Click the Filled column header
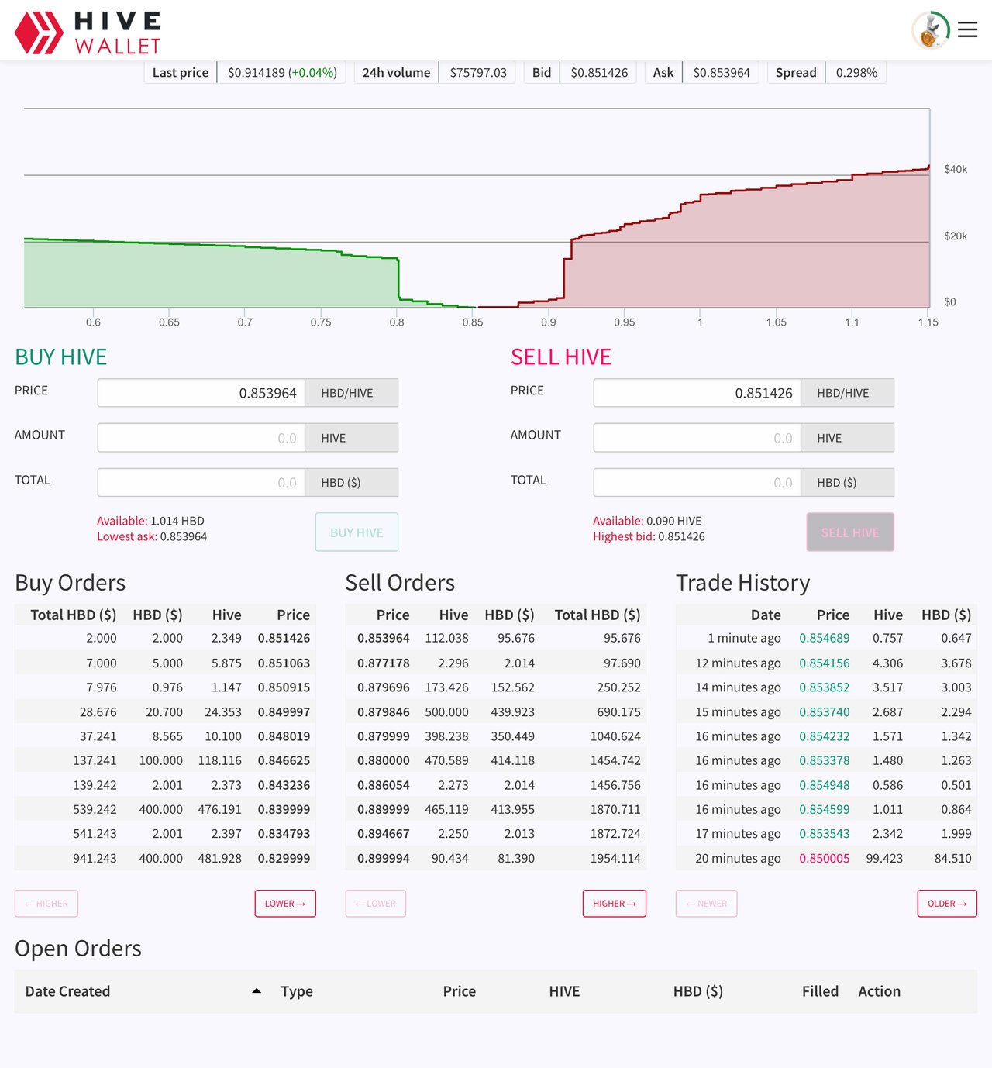Screen dimensions: 992x1068 (820, 991)
